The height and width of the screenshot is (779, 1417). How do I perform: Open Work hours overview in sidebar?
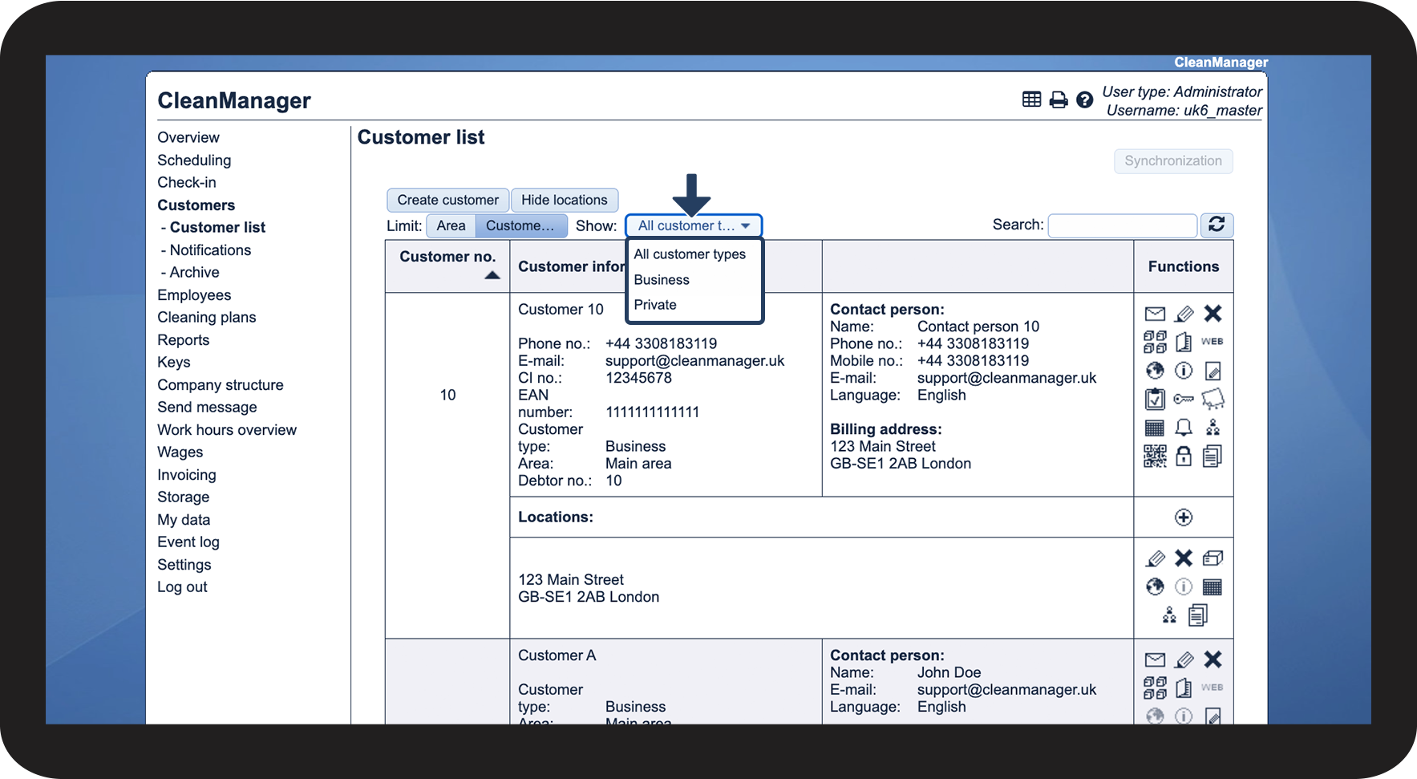click(227, 430)
